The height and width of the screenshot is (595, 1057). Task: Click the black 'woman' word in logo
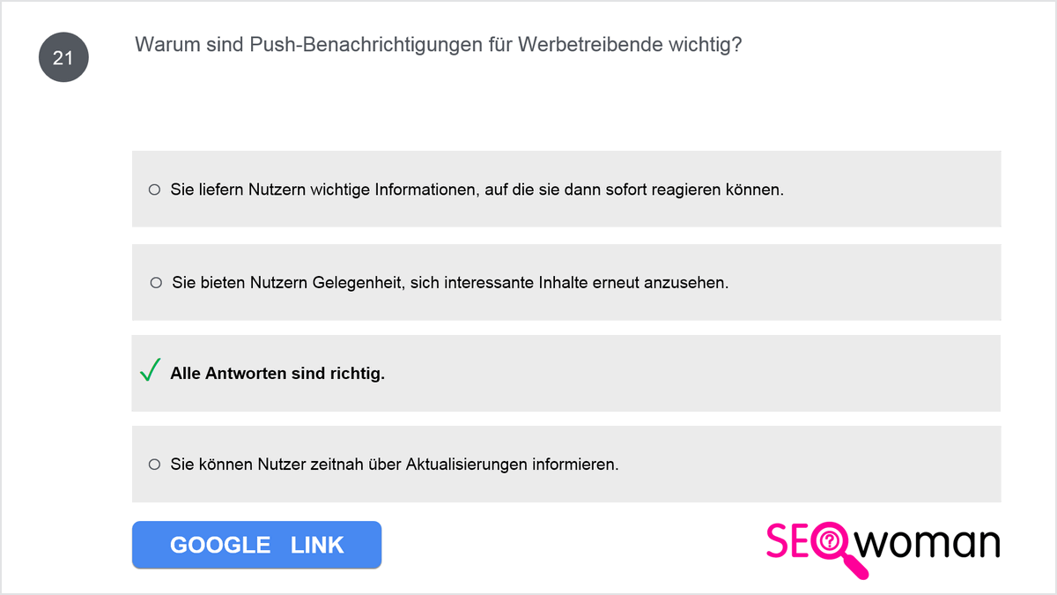point(929,544)
